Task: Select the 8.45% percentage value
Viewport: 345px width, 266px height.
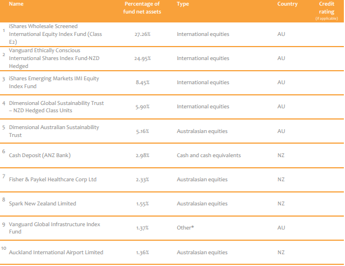Action: coord(142,82)
